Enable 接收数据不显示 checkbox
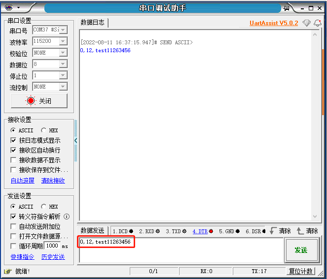 pyautogui.click(x=13, y=160)
